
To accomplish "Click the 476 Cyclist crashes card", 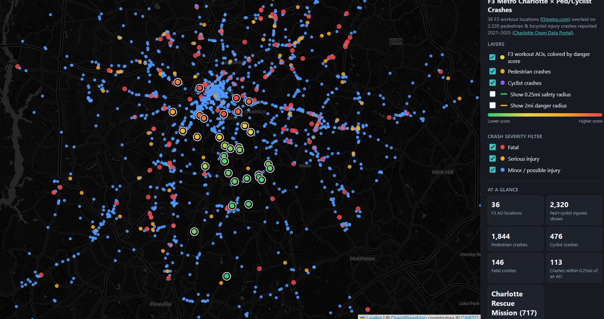I will [x=574, y=239].
